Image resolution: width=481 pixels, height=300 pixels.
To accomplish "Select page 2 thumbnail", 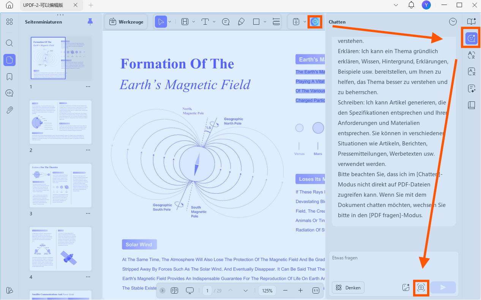I will click(x=61, y=122).
